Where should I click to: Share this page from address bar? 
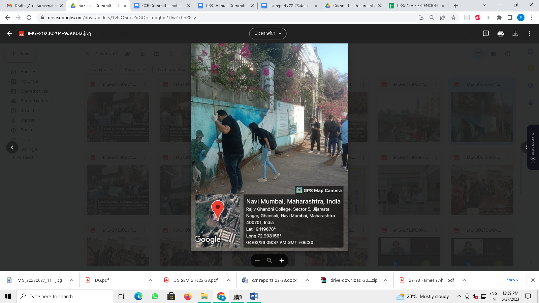click(x=443, y=18)
